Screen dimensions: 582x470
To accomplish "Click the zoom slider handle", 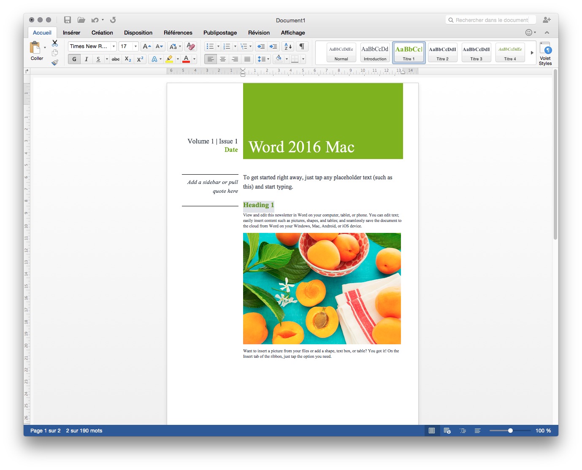I will tap(510, 431).
